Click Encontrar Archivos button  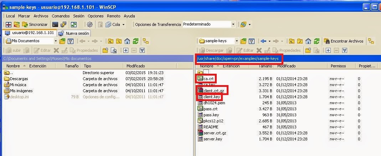pos(344,41)
